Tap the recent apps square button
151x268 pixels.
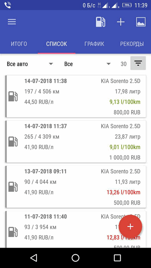click(117, 258)
